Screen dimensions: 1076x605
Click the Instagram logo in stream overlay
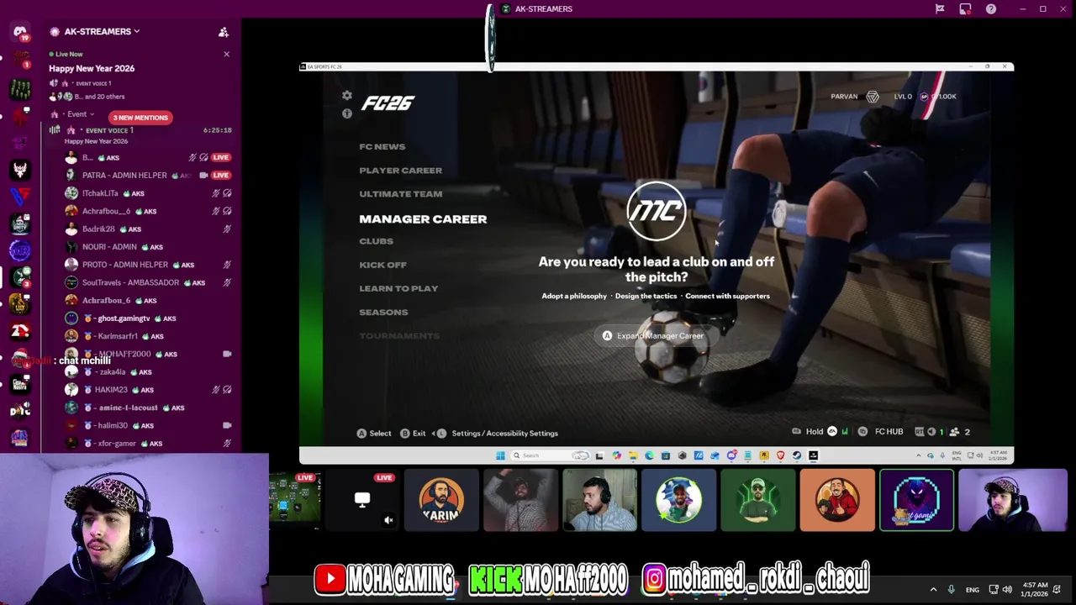pyautogui.click(x=654, y=579)
